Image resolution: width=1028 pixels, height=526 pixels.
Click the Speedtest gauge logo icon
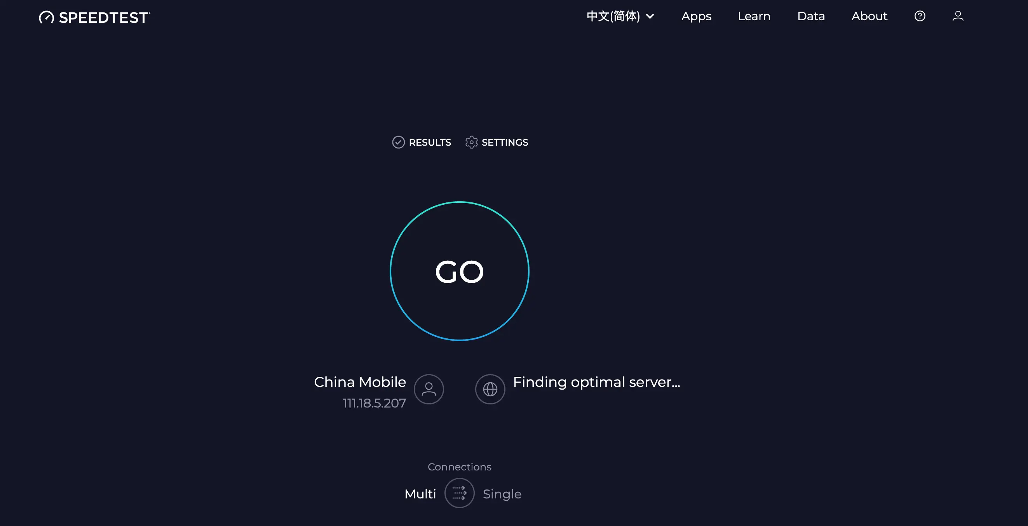coord(47,17)
